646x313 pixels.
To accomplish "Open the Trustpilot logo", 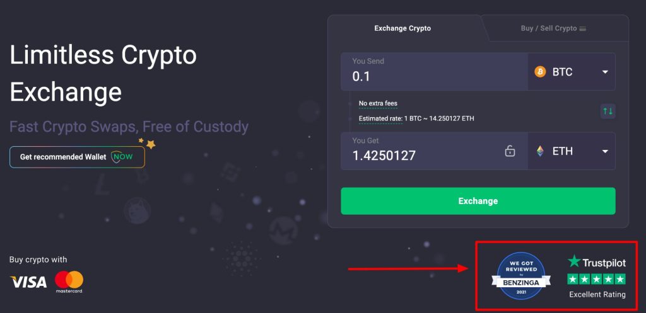I will (597, 261).
